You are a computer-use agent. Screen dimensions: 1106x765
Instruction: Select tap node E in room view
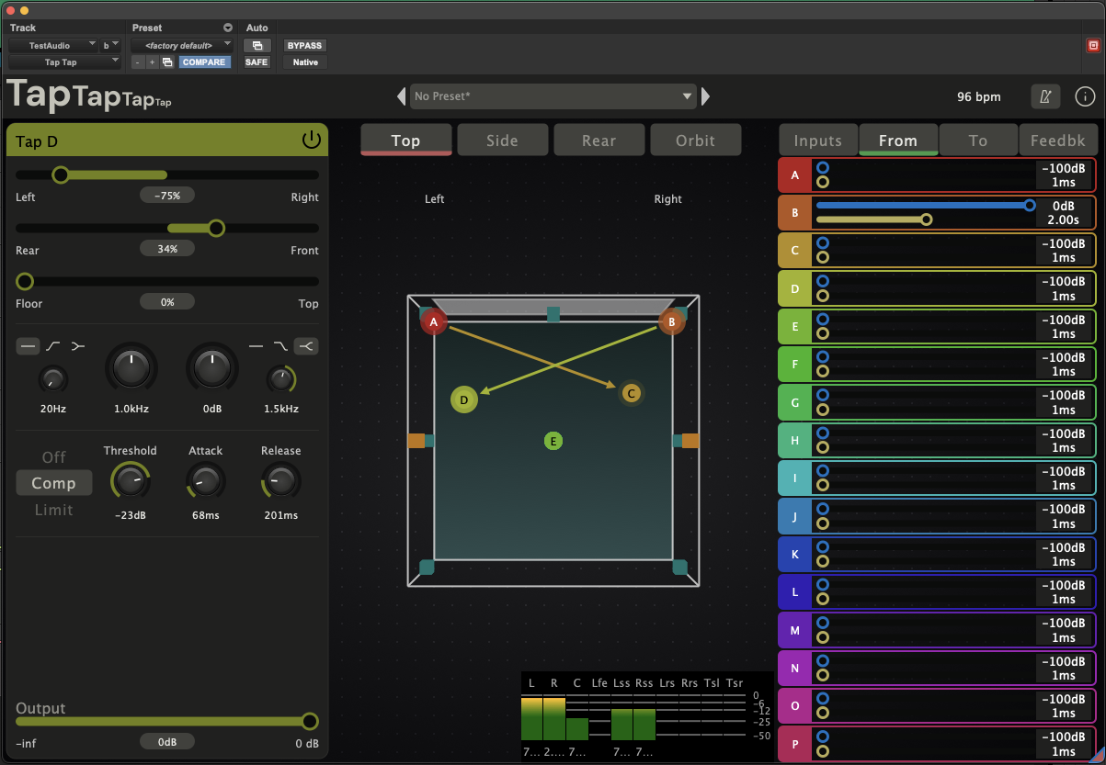click(553, 441)
